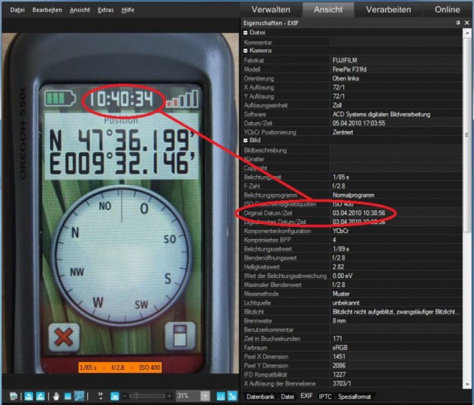
Task: Select the rectangle selection tool
Action: (68, 396)
